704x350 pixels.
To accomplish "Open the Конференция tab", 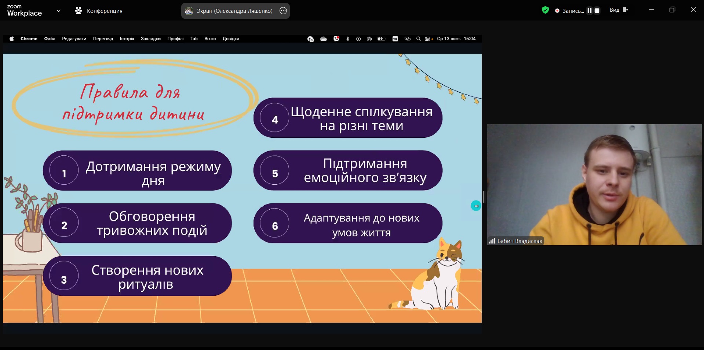I will 99,11.
